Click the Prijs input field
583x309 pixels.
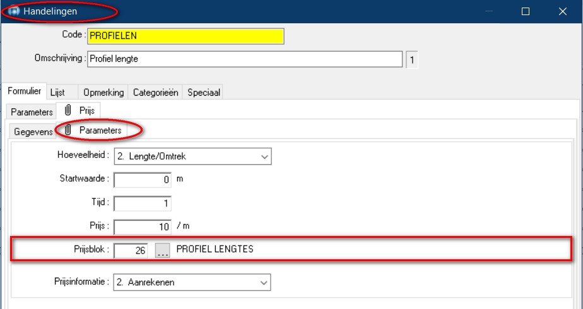[x=143, y=227]
